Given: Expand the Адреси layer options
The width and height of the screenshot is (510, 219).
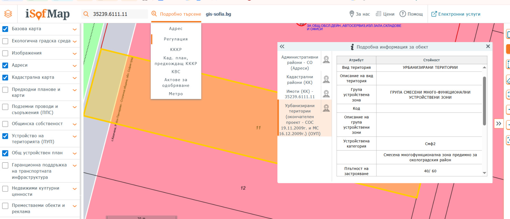Looking at the screenshot, I should coord(75,66).
